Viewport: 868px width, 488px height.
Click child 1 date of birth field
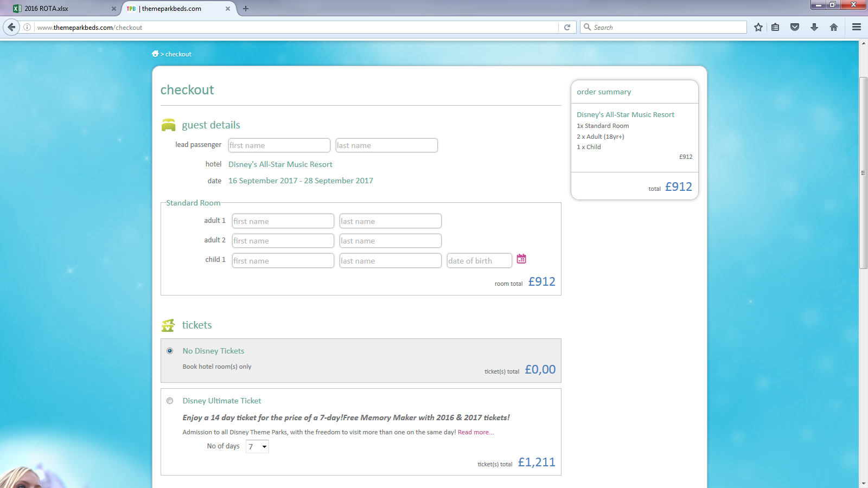[480, 261]
